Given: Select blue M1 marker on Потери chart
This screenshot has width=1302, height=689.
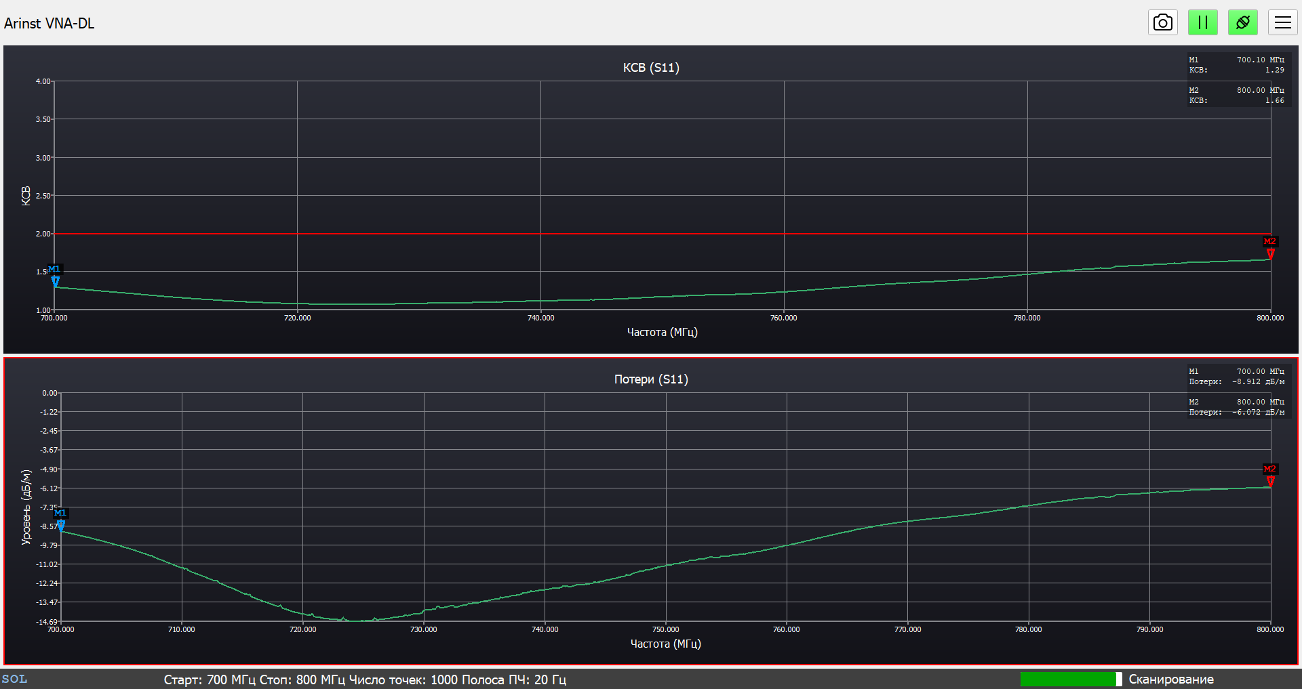Looking at the screenshot, I should [x=61, y=524].
